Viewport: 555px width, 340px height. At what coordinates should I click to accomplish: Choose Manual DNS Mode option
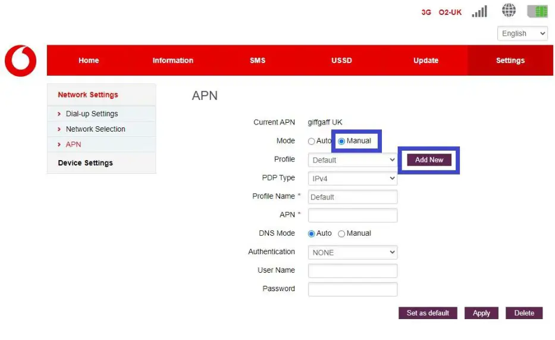pos(341,234)
